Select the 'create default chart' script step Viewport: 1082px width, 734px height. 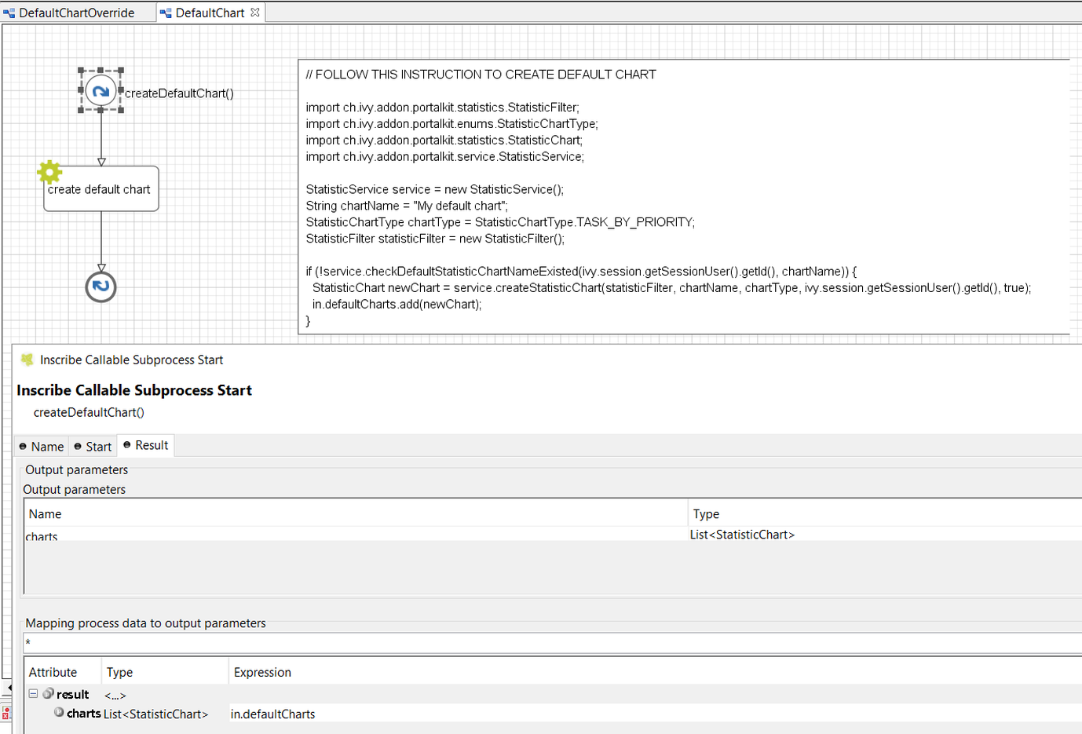coord(101,188)
